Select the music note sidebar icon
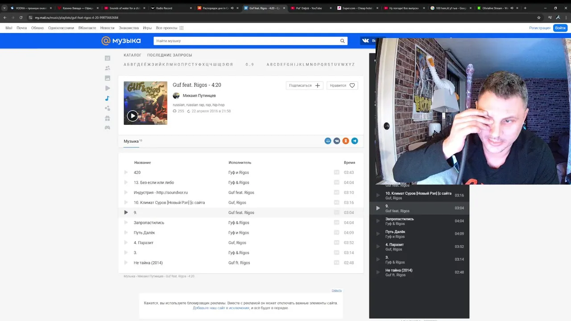The image size is (571, 321). tap(108, 99)
